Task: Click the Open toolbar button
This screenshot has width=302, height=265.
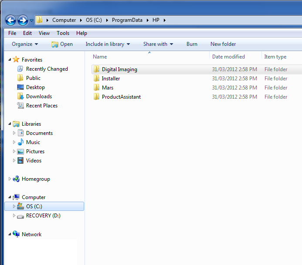Action: (x=62, y=44)
